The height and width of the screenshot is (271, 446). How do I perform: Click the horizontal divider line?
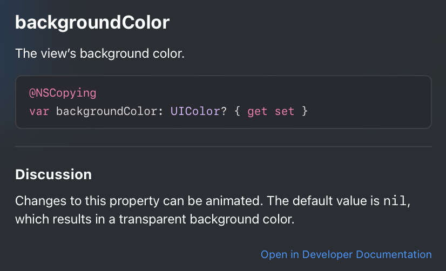[224, 146]
